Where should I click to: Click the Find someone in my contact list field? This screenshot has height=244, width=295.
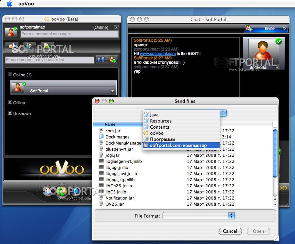[50, 60]
